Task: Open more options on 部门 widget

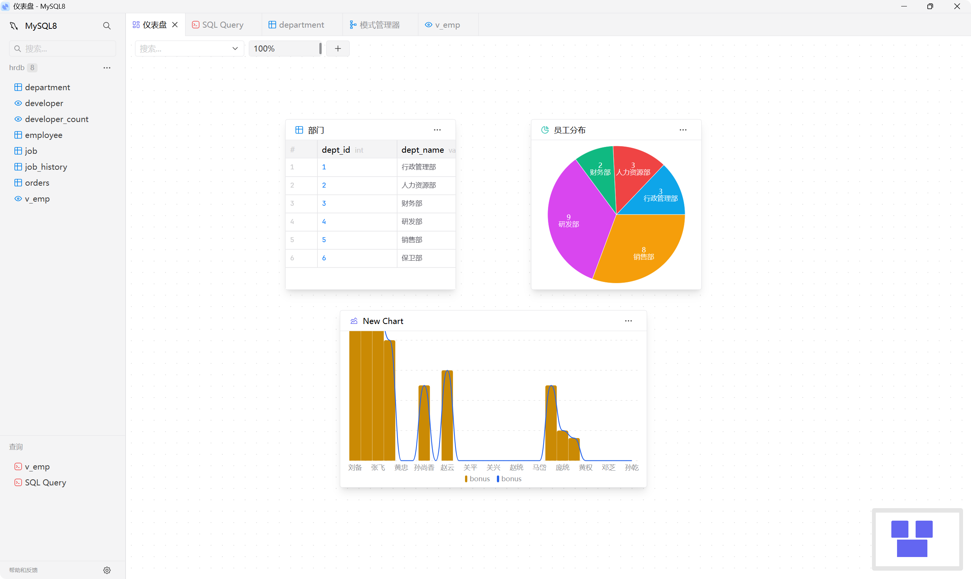Action: (x=437, y=130)
